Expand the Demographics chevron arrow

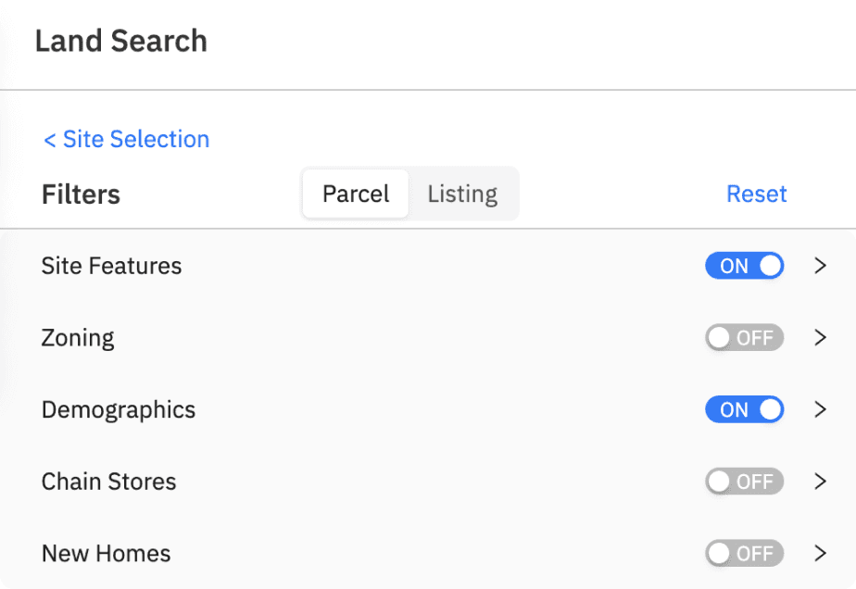pyautogui.click(x=819, y=409)
